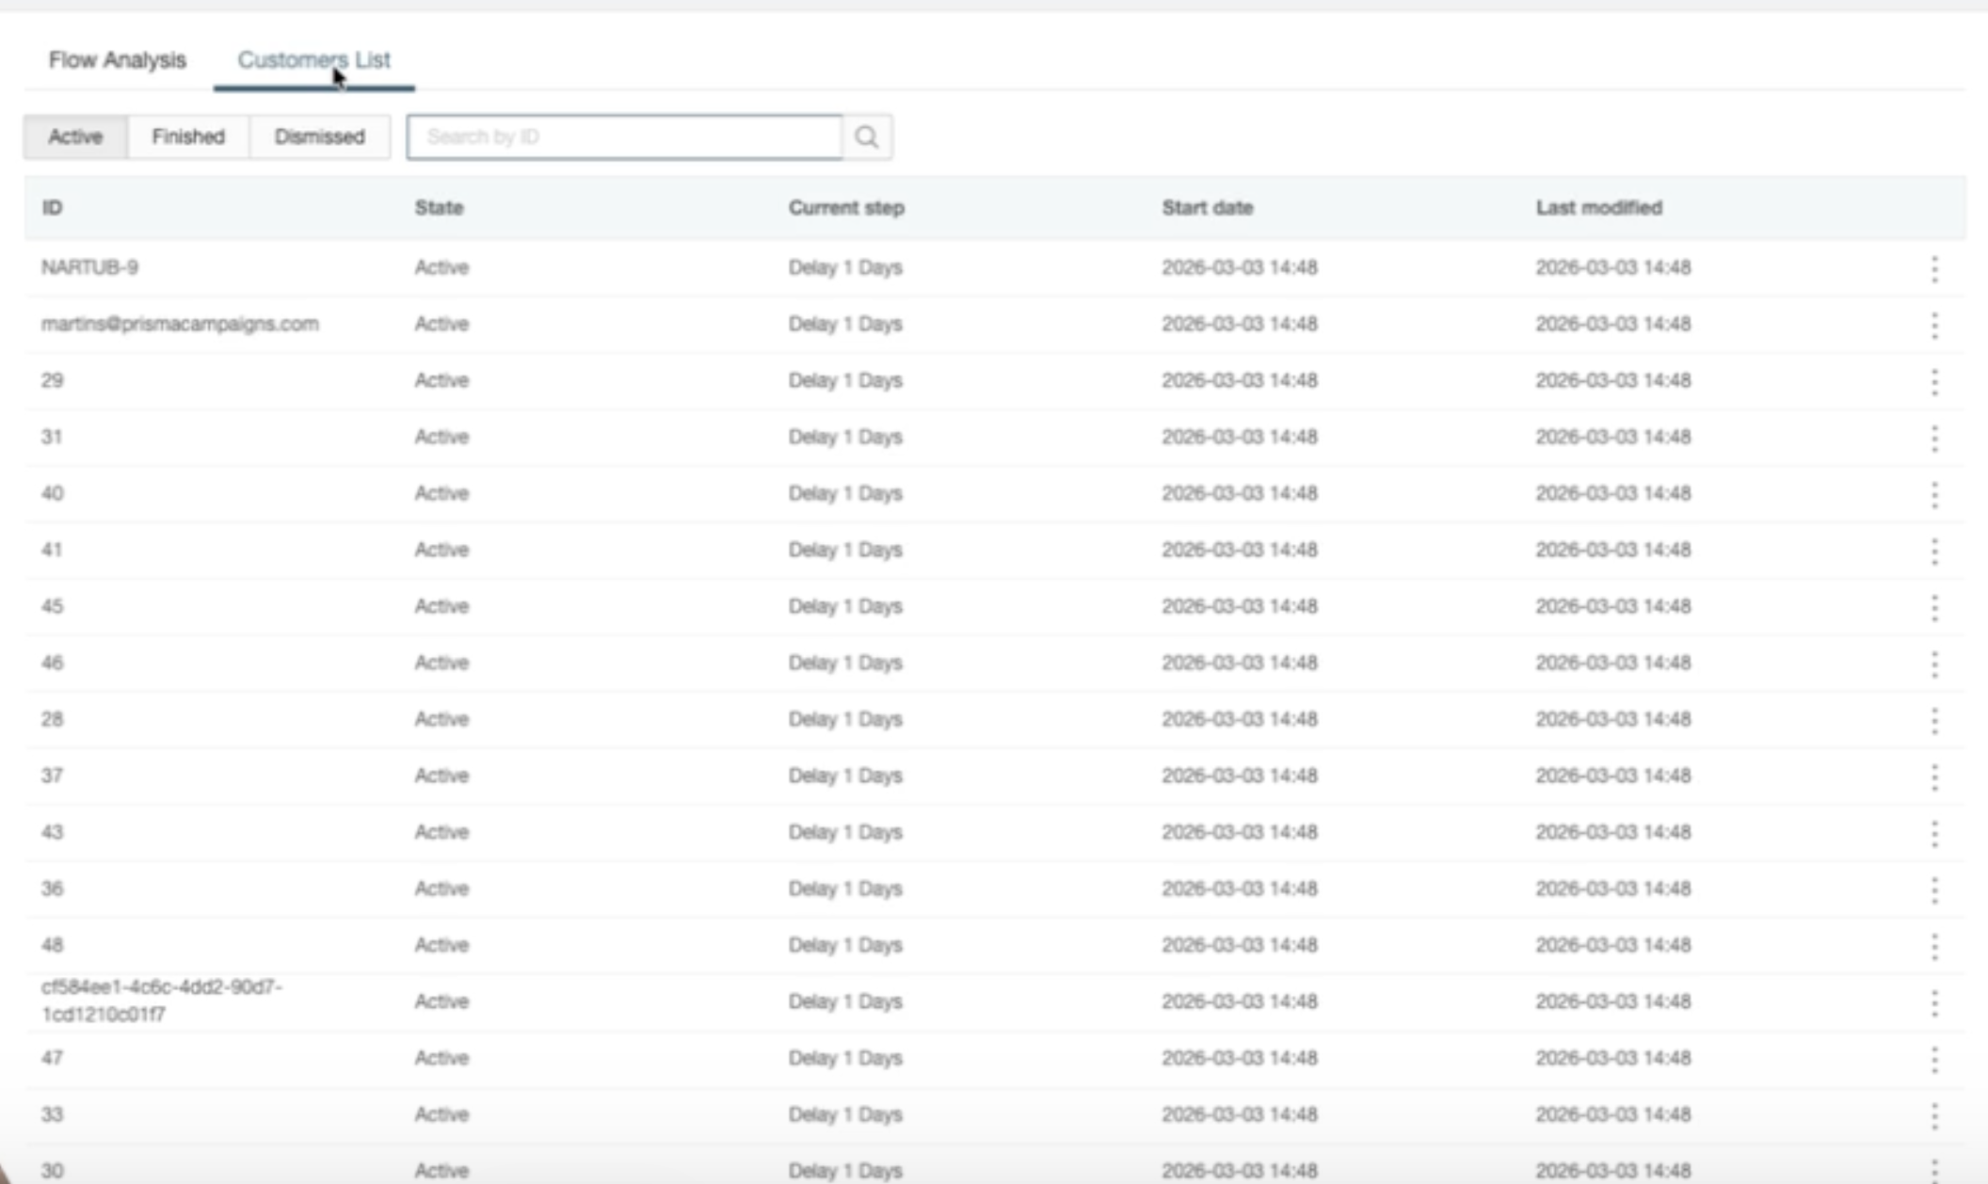This screenshot has width=1988, height=1184.
Task: Open the actions menu for customer 33
Action: coord(1936,1114)
